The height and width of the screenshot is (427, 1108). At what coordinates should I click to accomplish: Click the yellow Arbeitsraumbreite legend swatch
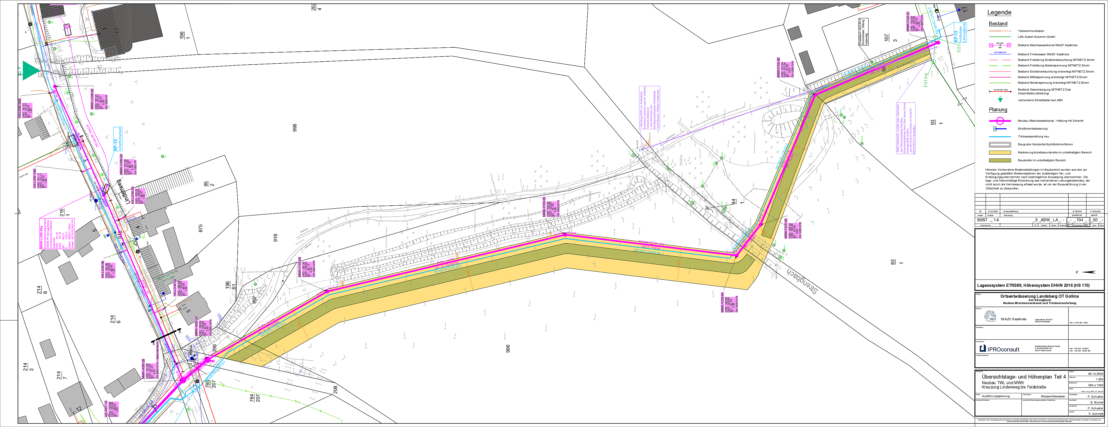tap(1000, 152)
